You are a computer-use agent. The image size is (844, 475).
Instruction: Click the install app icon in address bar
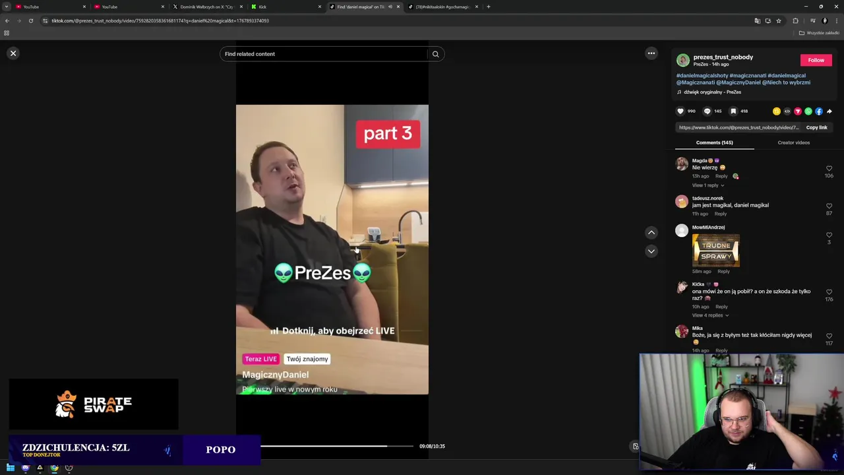pyautogui.click(x=768, y=20)
